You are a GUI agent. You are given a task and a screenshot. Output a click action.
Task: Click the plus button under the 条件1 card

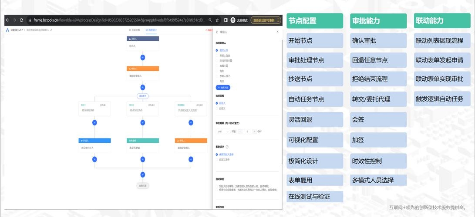(94, 122)
